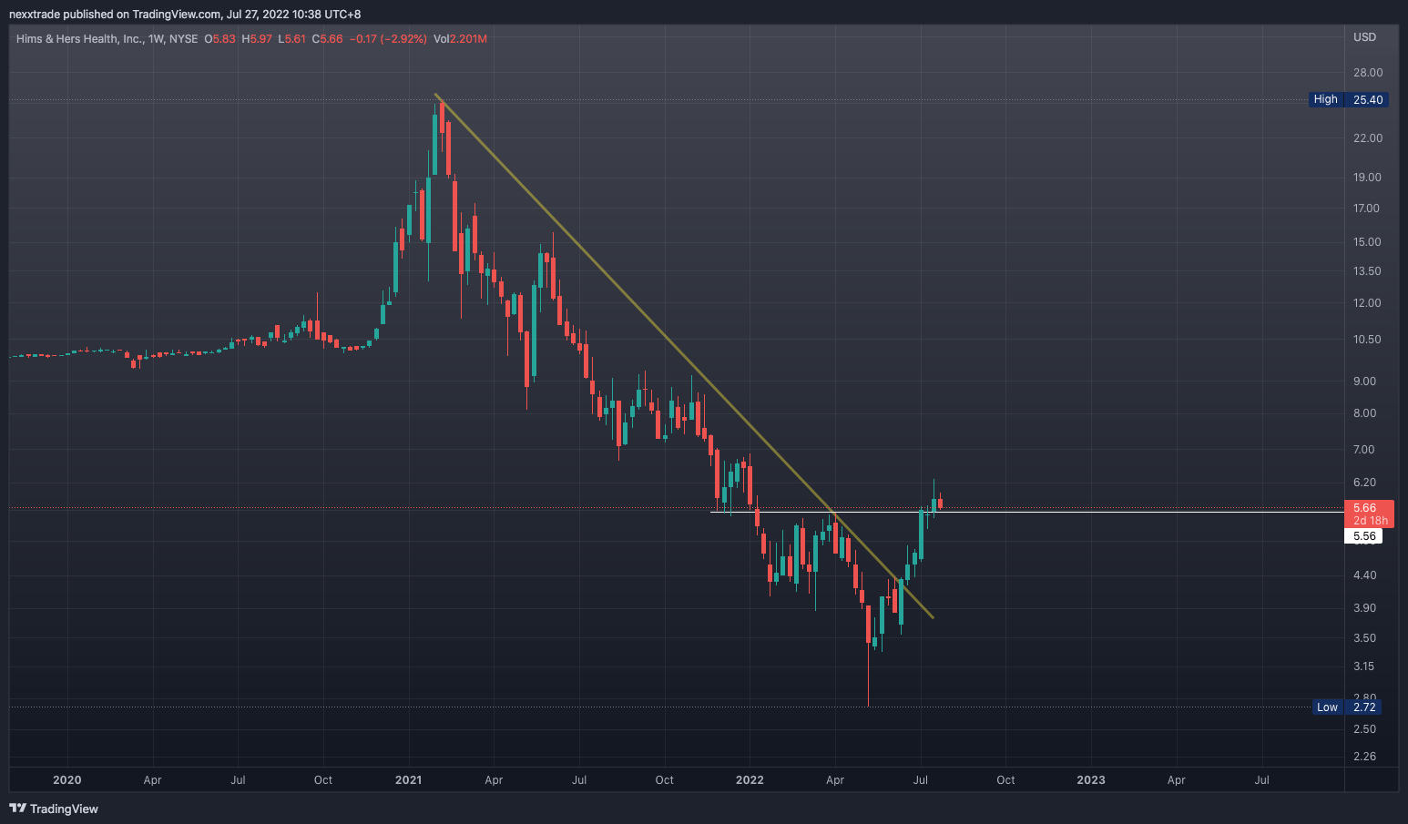Click the 2020 year label on time axis
Image resolution: width=1408 pixels, height=824 pixels.
coord(67,780)
